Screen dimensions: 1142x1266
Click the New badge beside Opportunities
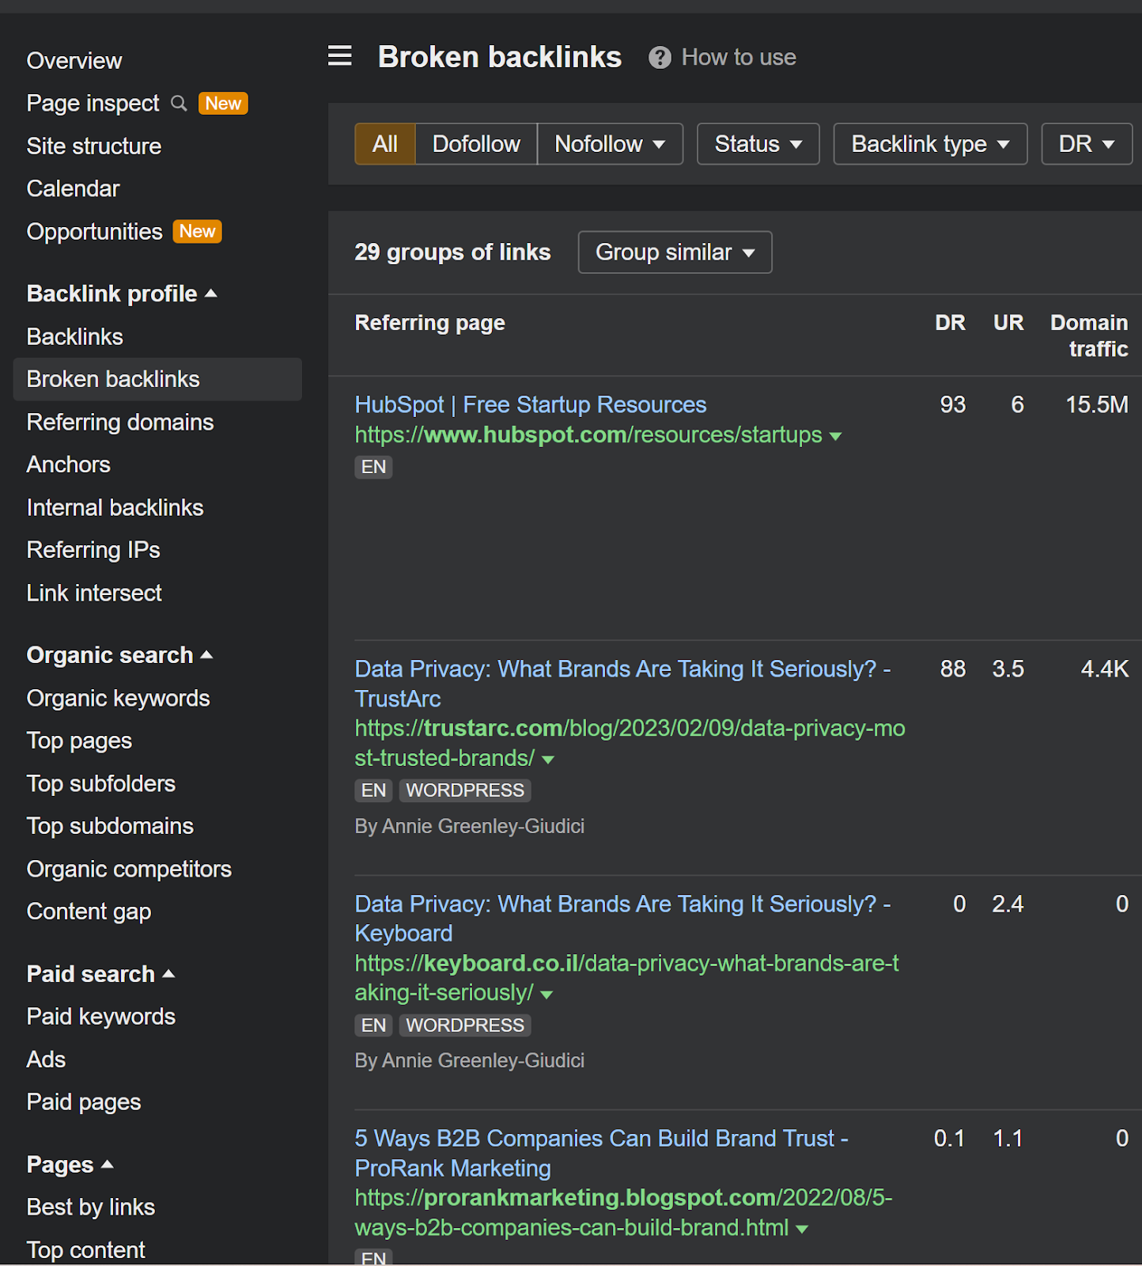coord(197,232)
